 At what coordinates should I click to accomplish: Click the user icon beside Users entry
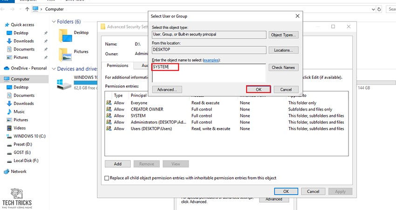109,128
